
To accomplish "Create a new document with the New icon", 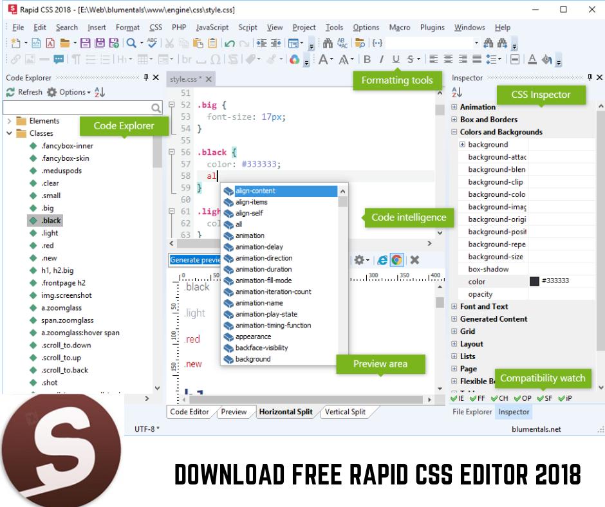I will coord(16,43).
